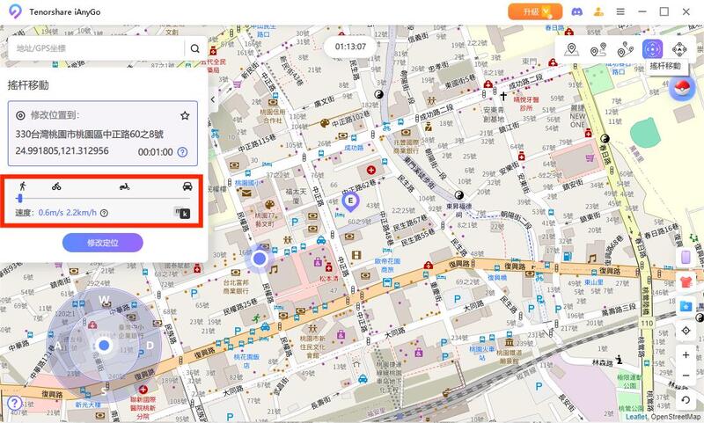Open the user account icon

(x=598, y=11)
